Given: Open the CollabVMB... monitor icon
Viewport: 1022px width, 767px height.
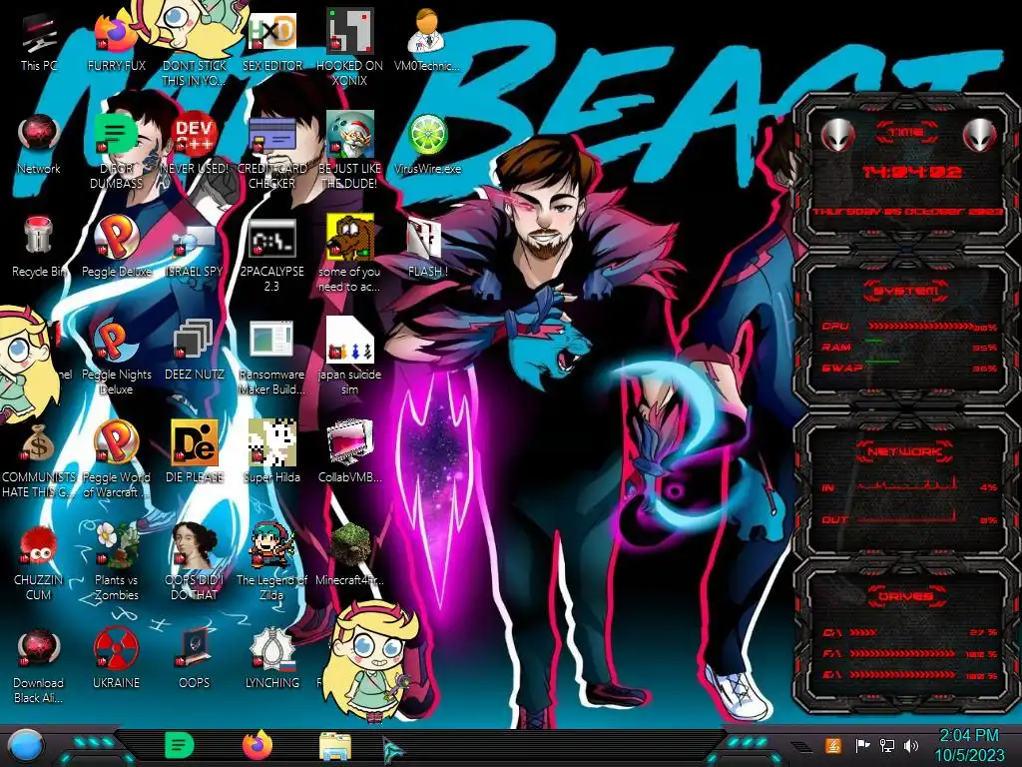Looking at the screenshot, I should (x=350, y=443).
